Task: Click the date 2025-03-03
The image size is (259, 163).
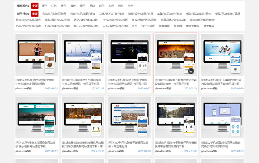Action: (237, 151)
